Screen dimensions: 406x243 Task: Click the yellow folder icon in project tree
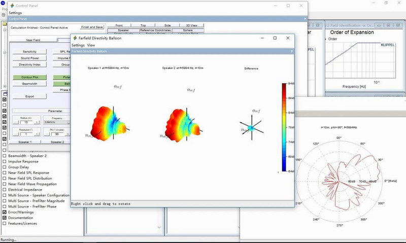[5, 23]
